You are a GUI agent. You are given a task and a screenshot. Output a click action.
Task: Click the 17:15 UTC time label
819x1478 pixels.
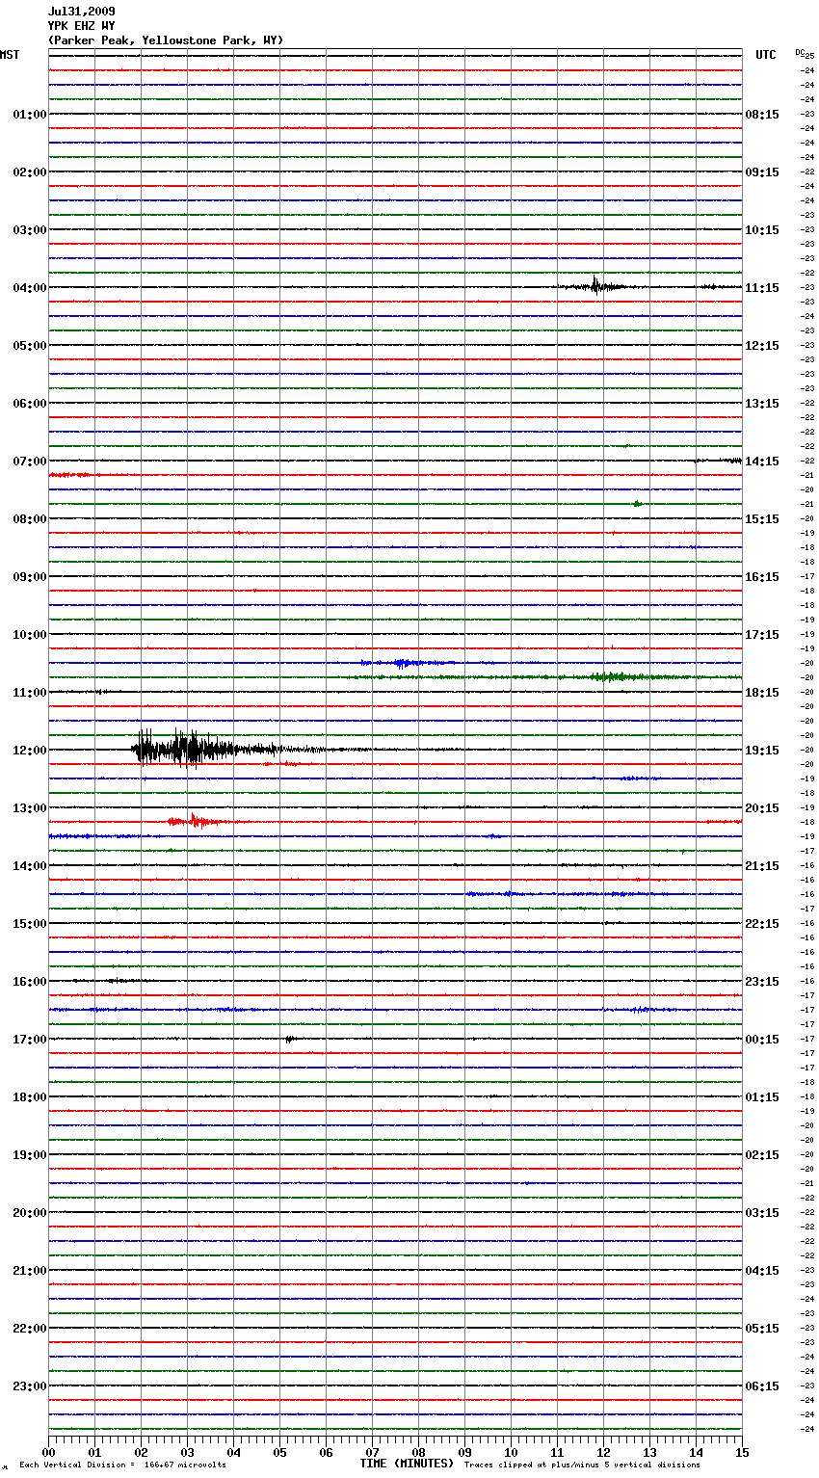click(762, 635)
